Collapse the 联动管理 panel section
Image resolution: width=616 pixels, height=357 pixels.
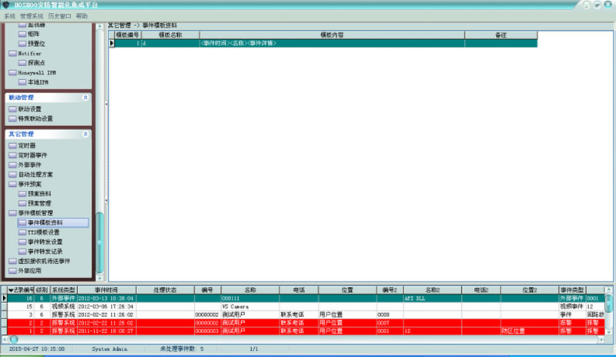[85, 98]
